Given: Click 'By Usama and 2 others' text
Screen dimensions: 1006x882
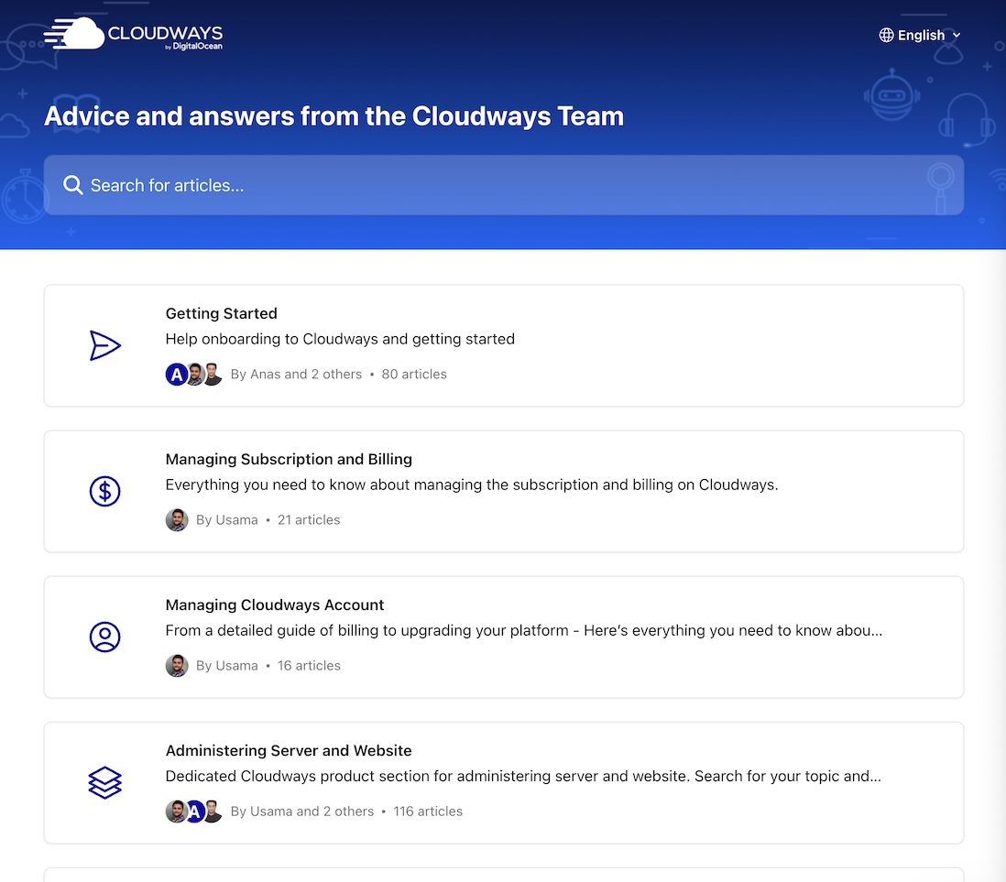Looking at the screenshot, I should [x=301, y=811].
